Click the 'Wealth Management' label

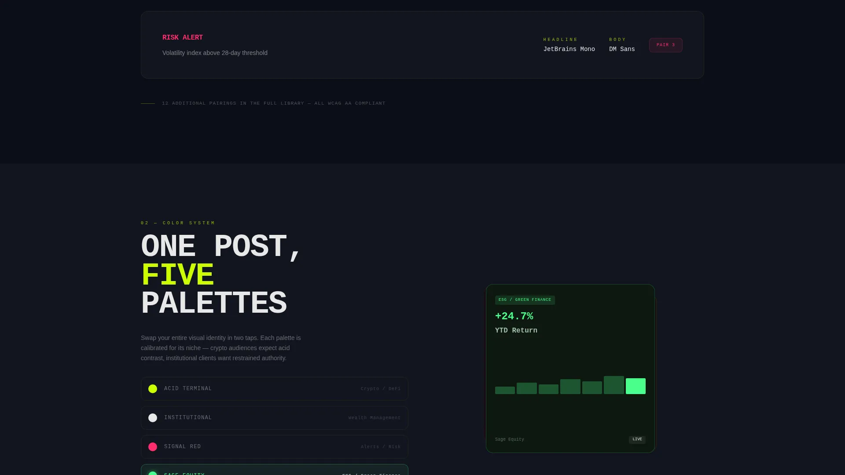(375, 418)
